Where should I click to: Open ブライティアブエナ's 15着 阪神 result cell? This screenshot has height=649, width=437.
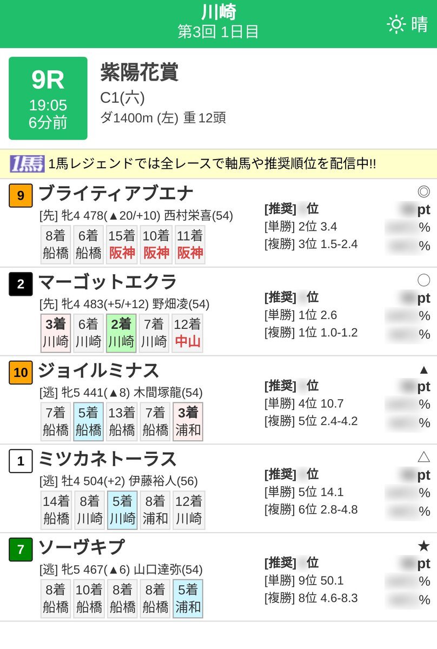(x=122, y=244)
